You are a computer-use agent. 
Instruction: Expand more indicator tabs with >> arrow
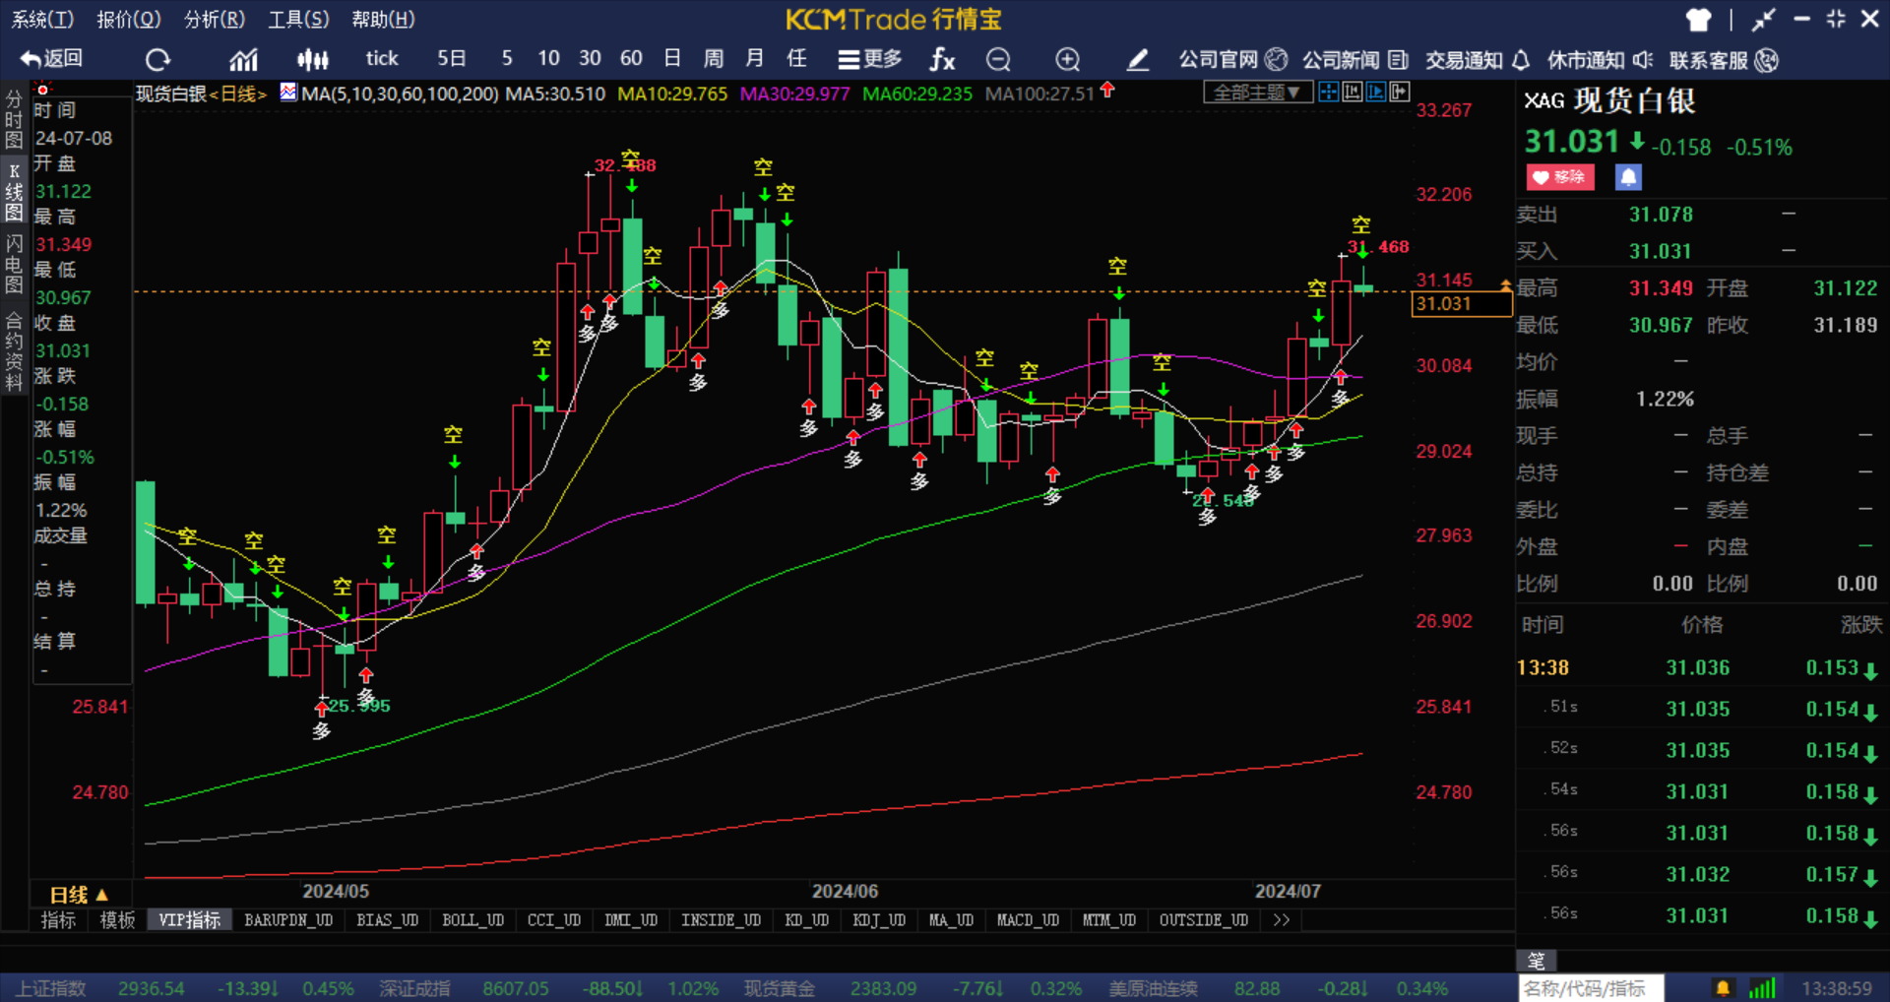(1281, 920)
